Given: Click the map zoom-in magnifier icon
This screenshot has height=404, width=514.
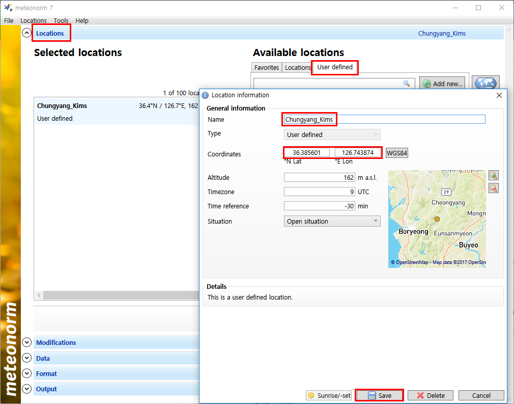Looking at the screenshot, I should coord(493,175).
